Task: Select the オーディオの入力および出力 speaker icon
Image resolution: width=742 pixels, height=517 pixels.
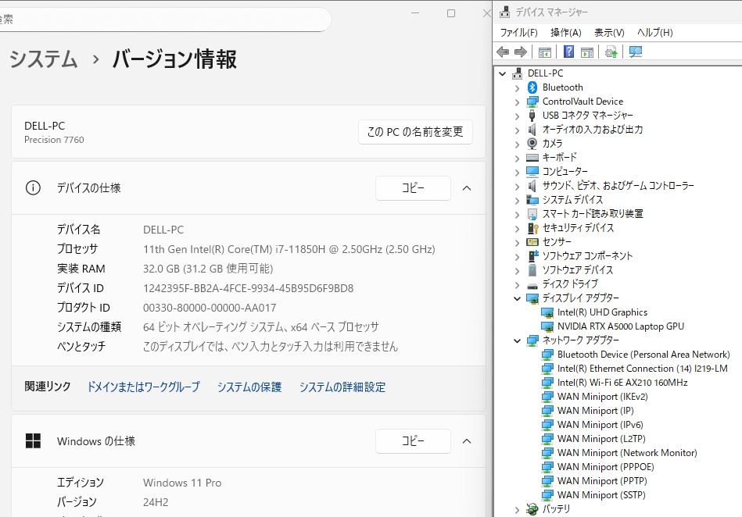Action: pyautogui.click(x=532, y=130)
